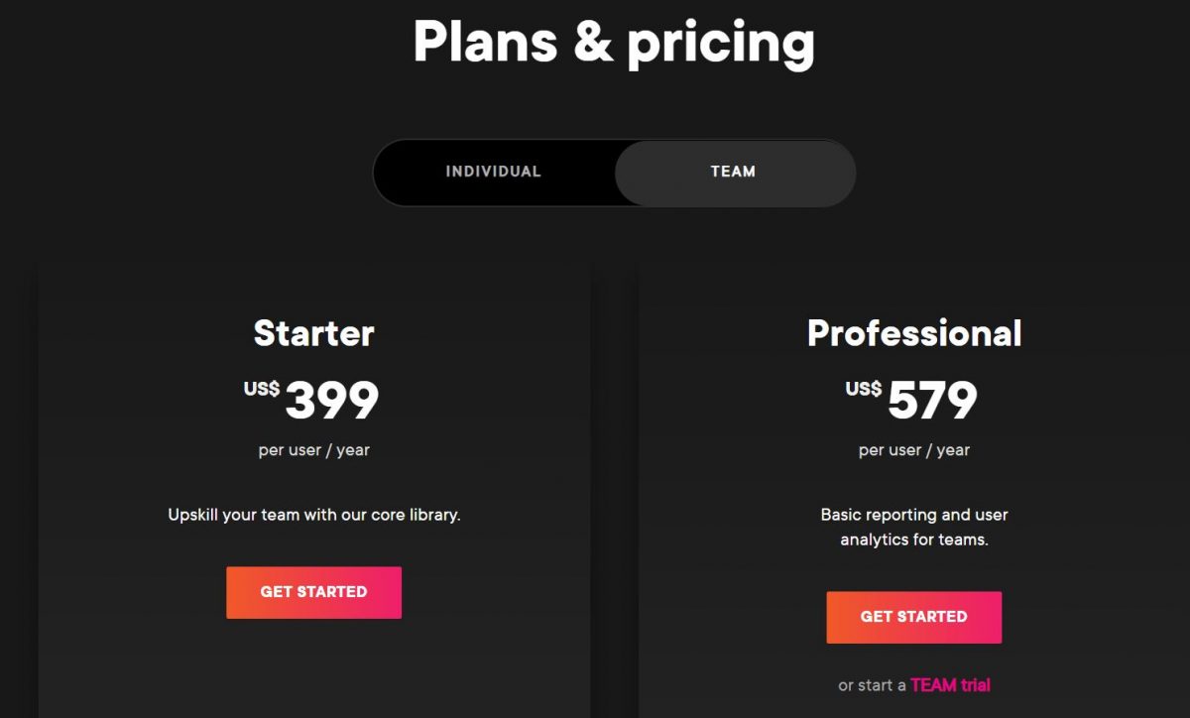Screen dimensions: 1190x718
Task: Click the GET STARTED button under Starter
Action: coord(313,592)
